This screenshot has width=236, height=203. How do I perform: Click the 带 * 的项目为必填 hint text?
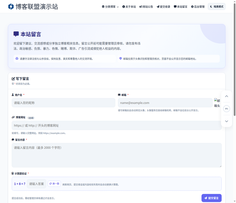coord(21,84)
